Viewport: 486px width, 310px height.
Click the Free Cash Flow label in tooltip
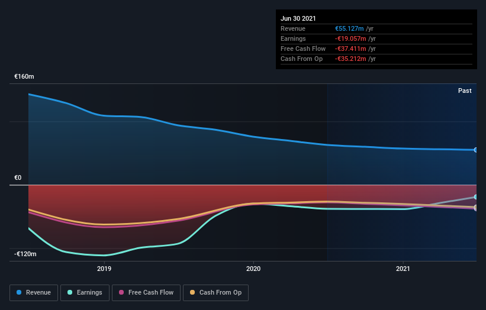click(x=303, y=49)
